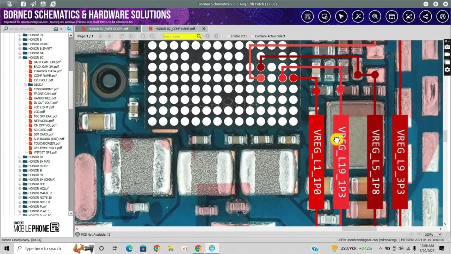Focus the yellow Search Label field
This screenshot has height=254, width=451.
(x=179, y=36)
